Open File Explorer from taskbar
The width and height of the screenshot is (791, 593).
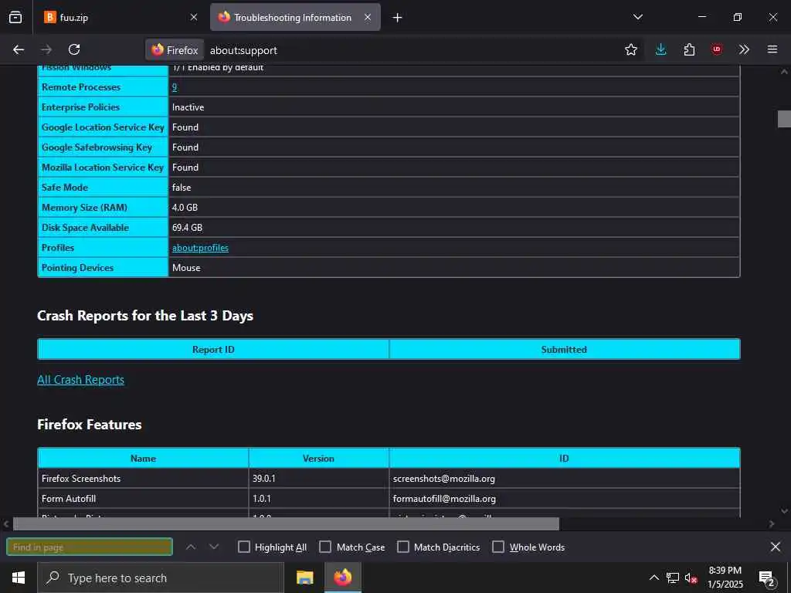tap(304, 578)
